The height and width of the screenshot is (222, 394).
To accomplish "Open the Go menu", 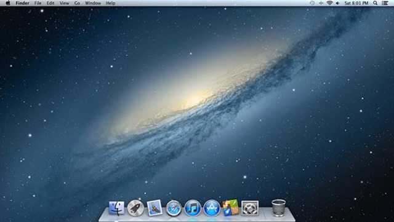I will tap(77, 3).
